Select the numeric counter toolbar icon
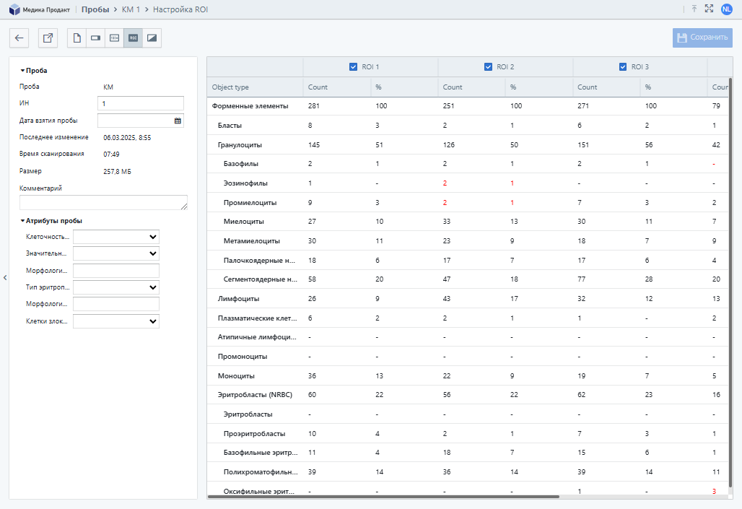Viewport: 742px width, 509px height. [x=115, y=38]
